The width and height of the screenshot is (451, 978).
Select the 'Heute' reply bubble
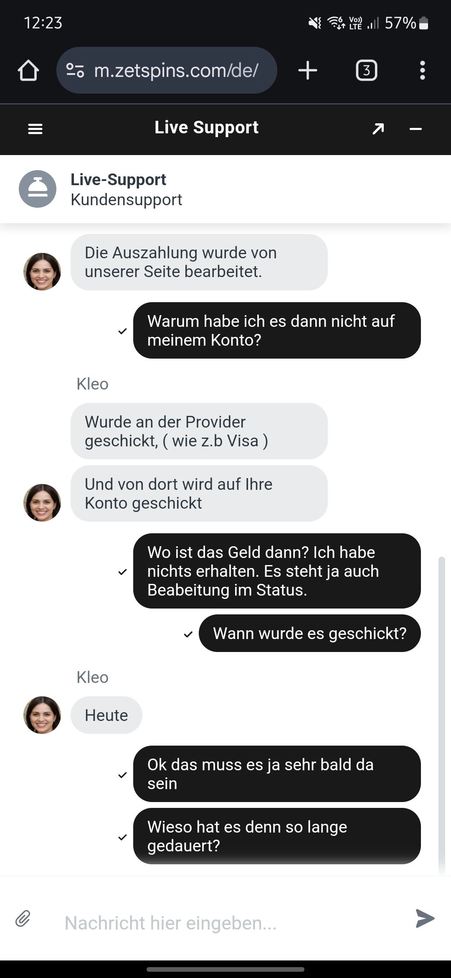click(106, 715)
